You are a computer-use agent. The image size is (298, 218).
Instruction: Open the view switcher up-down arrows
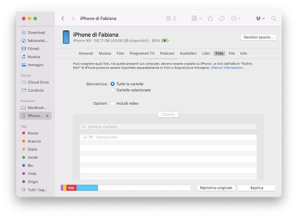[174, 19]
